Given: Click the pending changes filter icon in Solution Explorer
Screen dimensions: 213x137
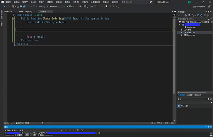Looking at the screenshot, I should (x=193, y=15).
